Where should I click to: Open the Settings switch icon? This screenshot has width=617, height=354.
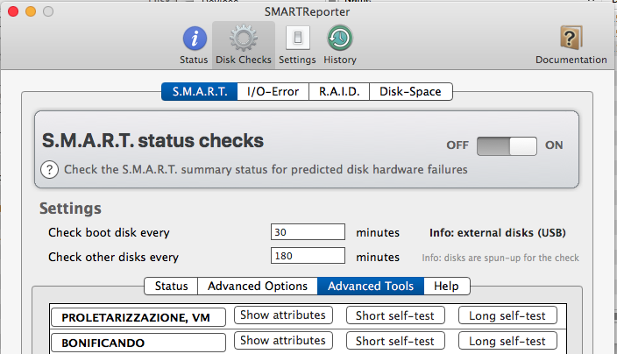[x=297, y=38]
